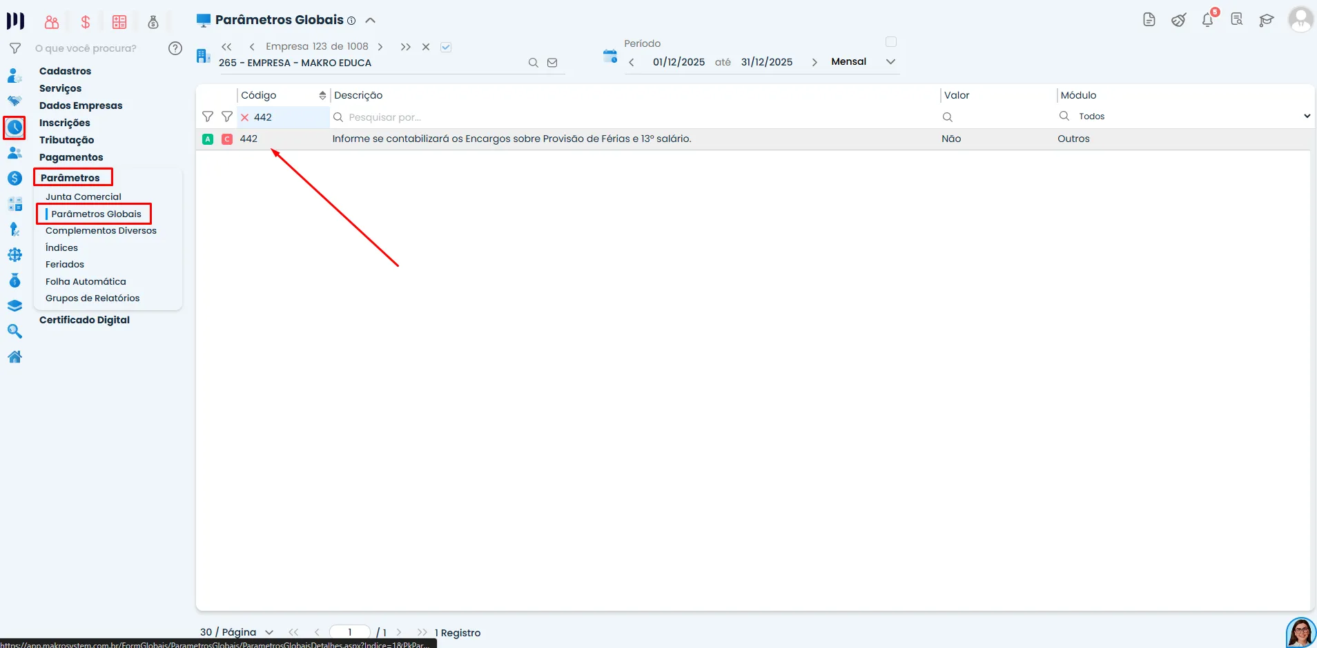1317x648 pixels.
Task: Click the blue magnifier icon in sidebar
Action: coord(14,332)
